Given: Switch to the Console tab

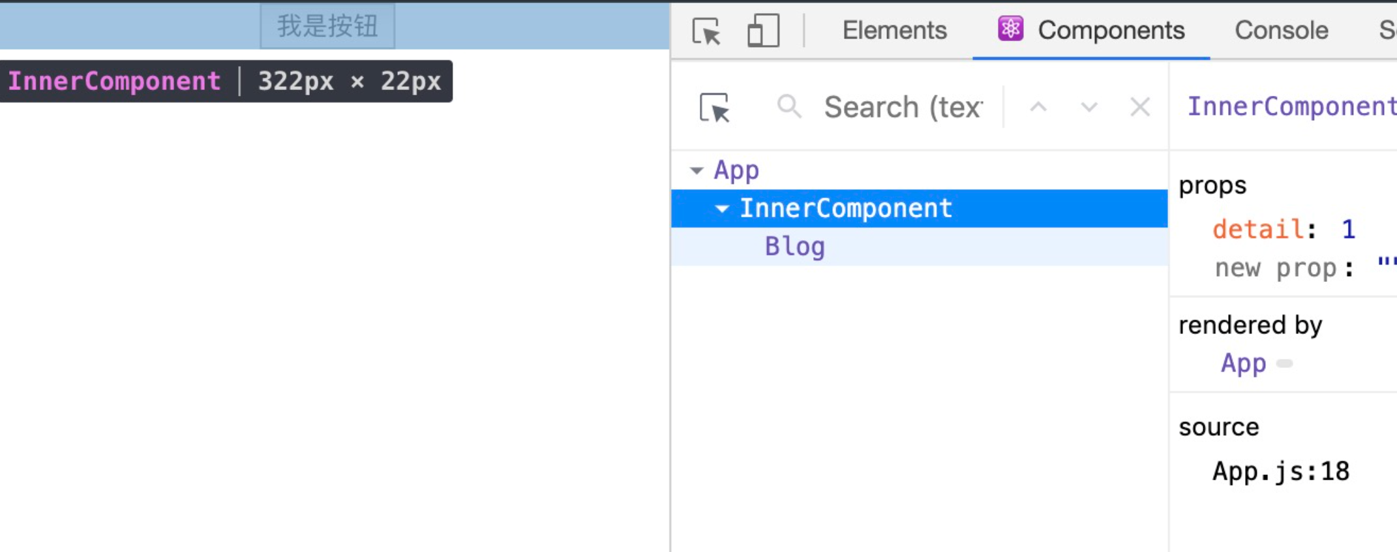Looking at the screenshot, I should (1281, 30).
